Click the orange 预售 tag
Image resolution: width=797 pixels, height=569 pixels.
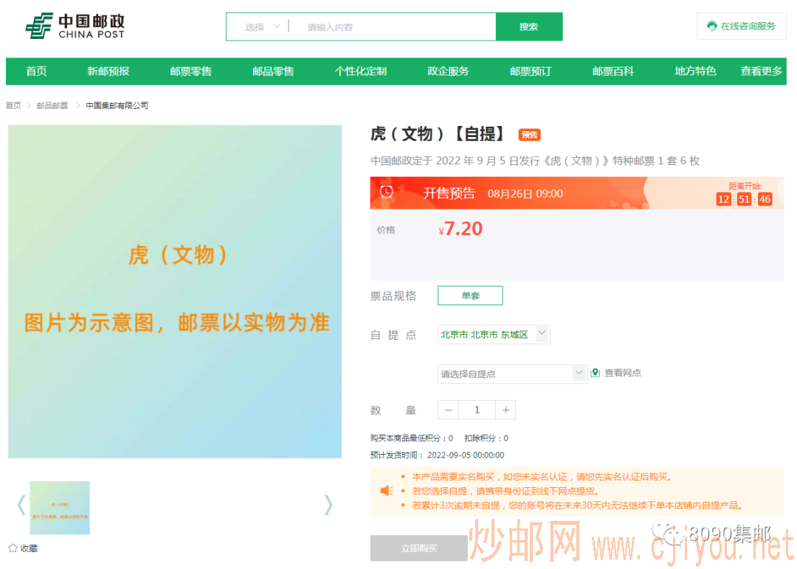[x=529, y=135]
